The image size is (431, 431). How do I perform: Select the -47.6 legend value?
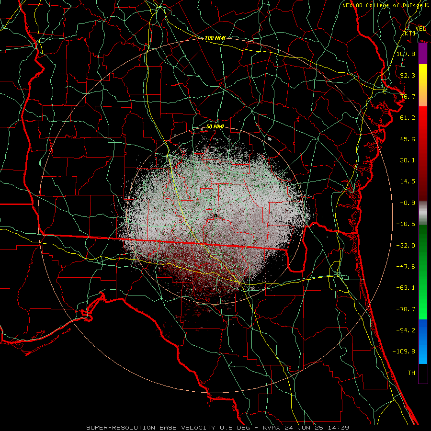pos(406,267)
